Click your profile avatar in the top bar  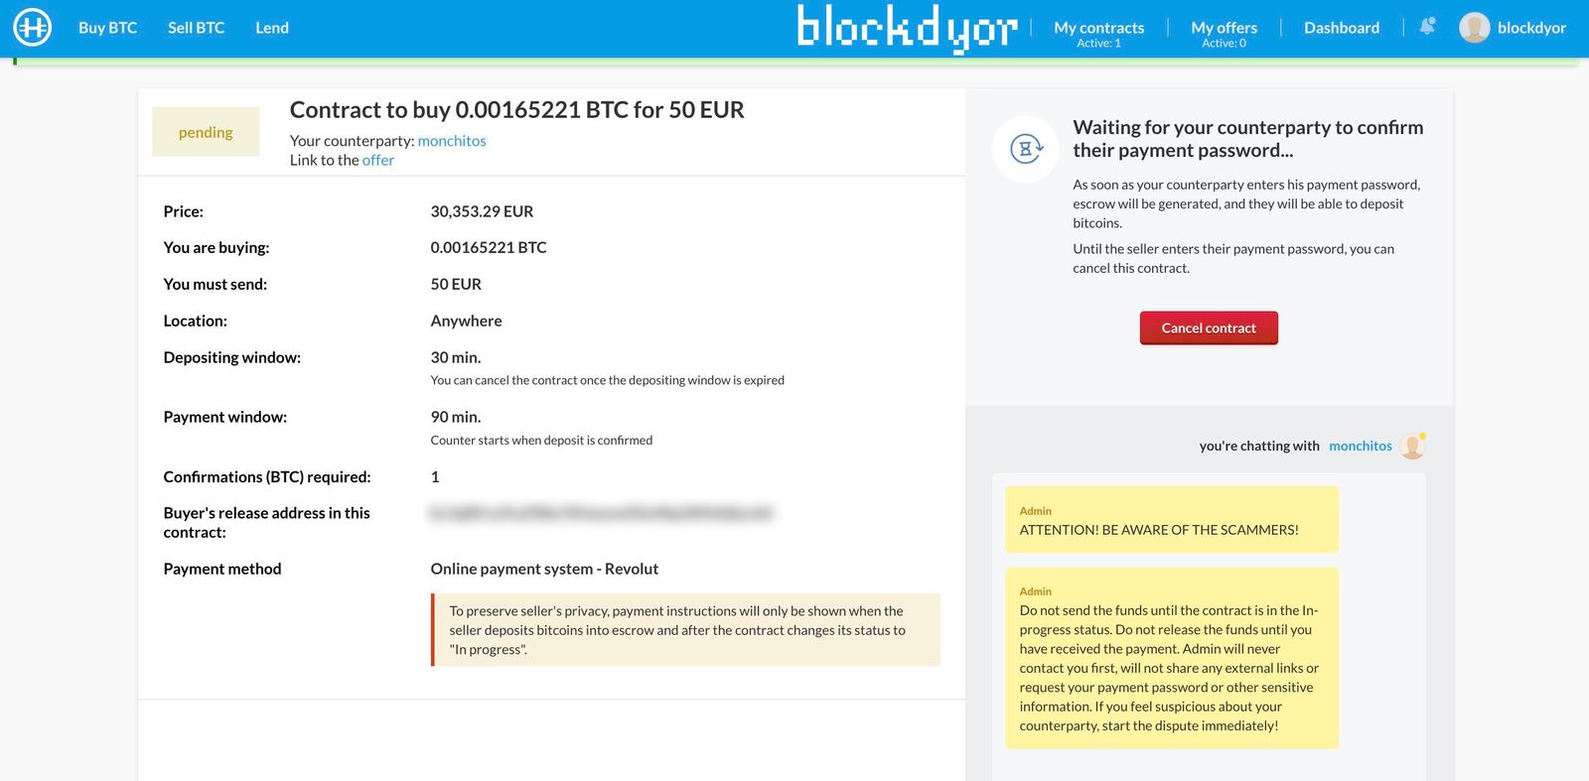click(1474, 27)
